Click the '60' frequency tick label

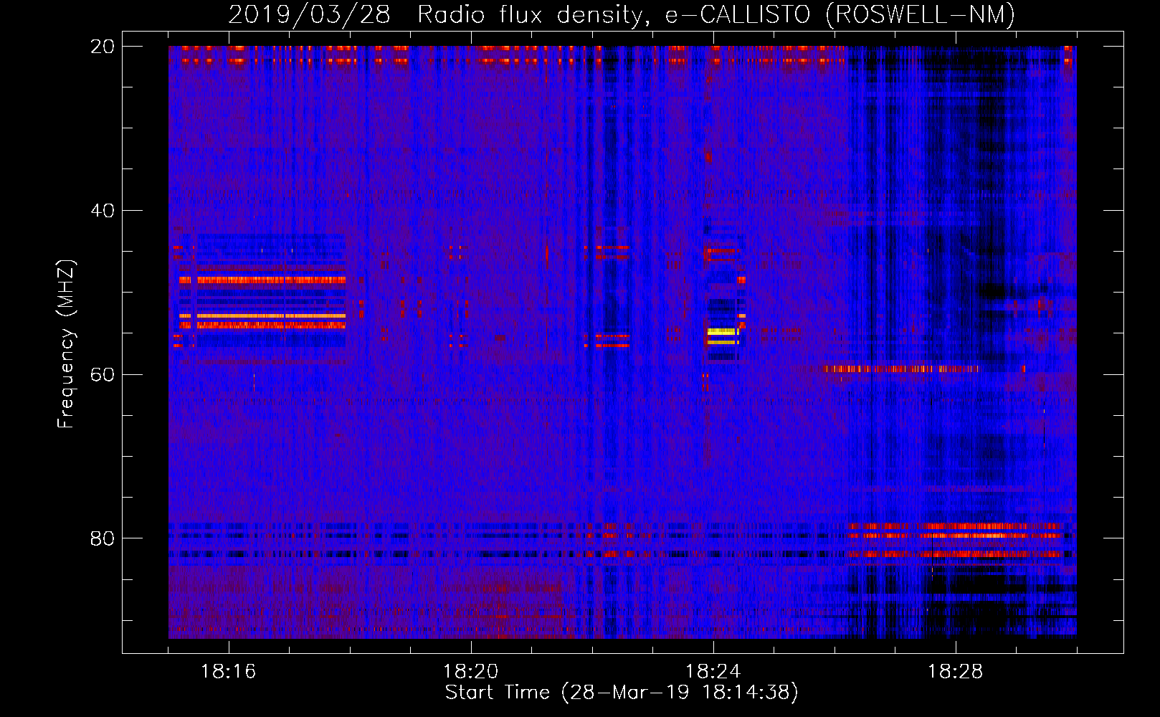coord(103,374)
